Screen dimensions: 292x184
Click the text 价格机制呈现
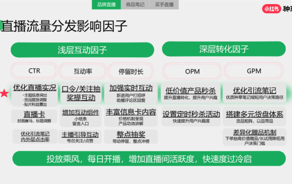131,119
